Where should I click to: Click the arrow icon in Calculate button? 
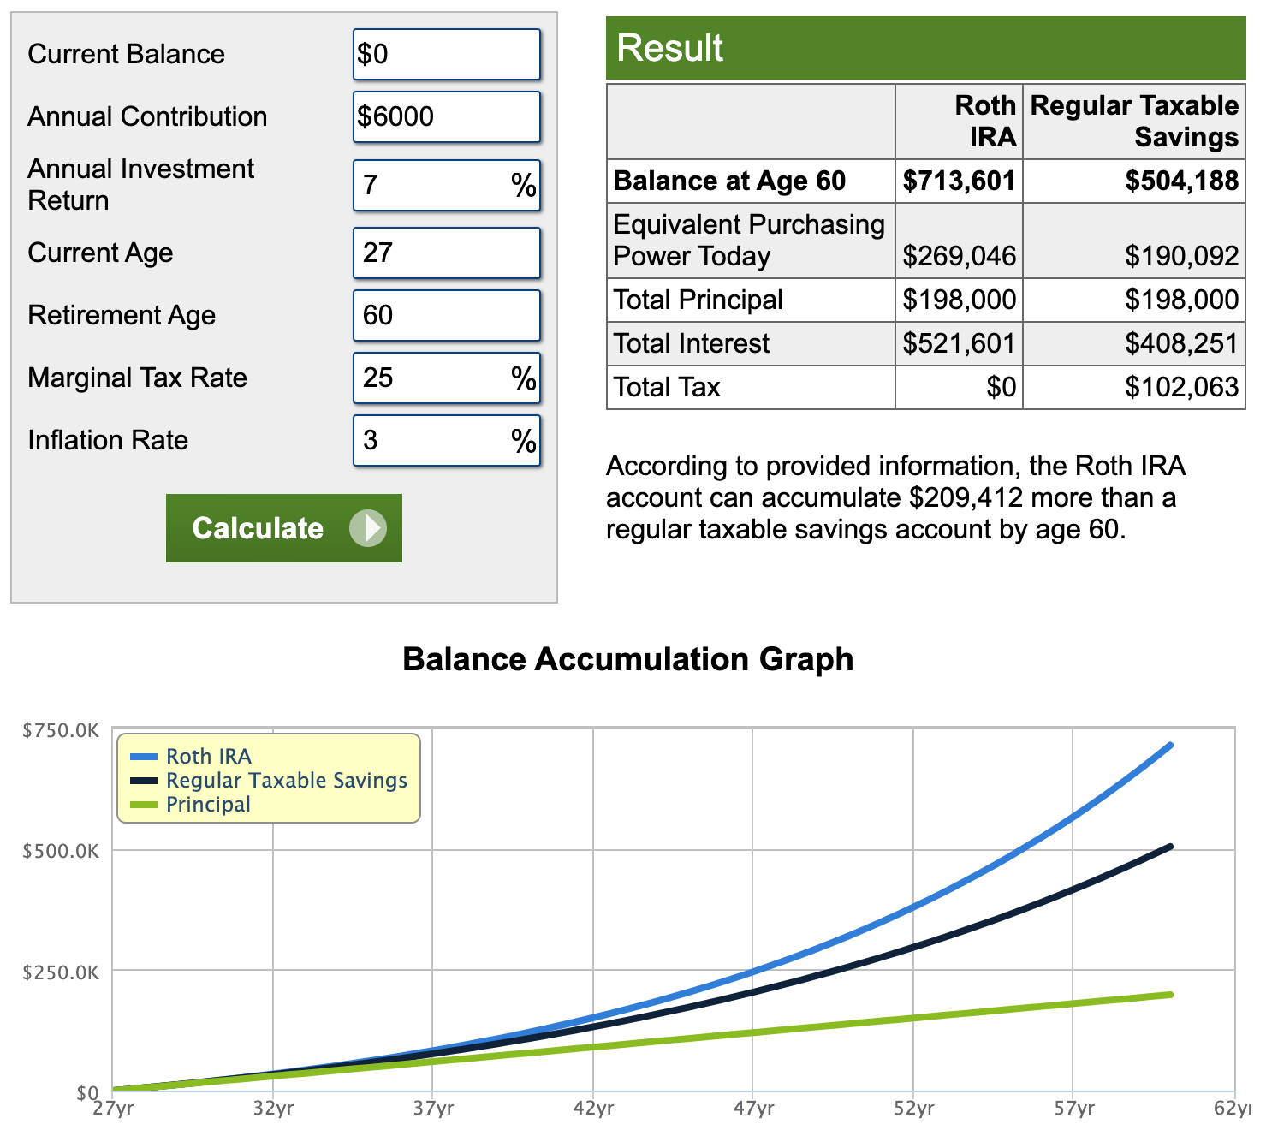[368, 528]
